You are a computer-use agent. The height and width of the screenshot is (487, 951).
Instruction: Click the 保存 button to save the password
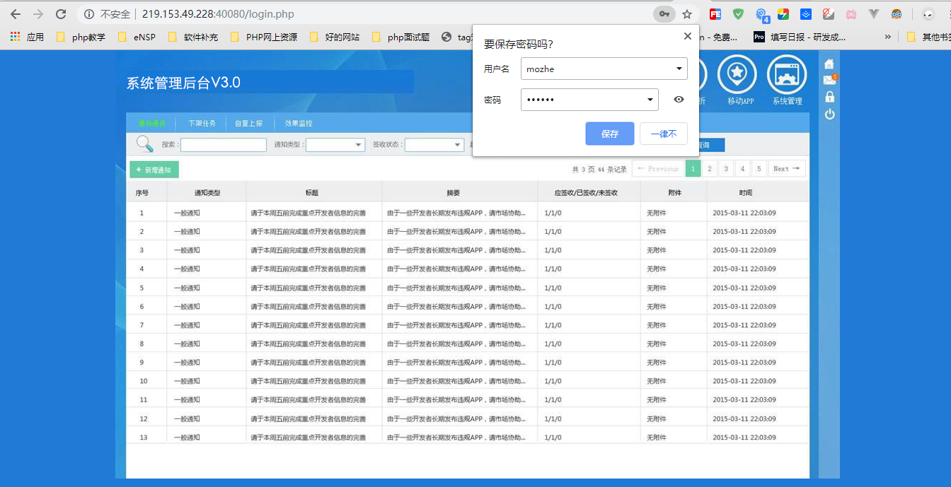609,133
